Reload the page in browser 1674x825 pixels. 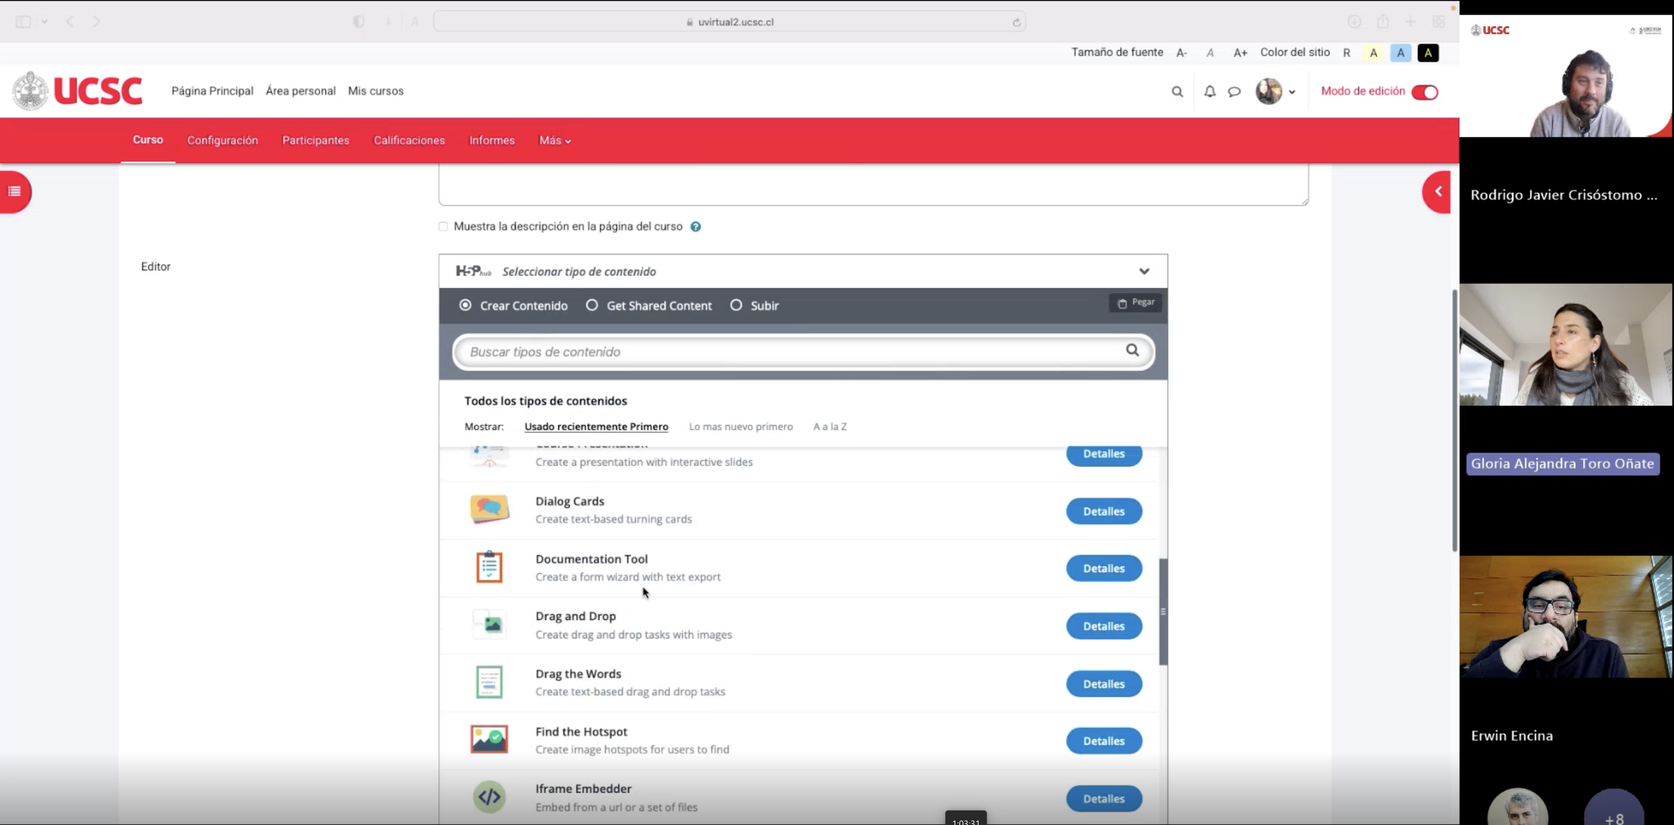[1016, 22]
